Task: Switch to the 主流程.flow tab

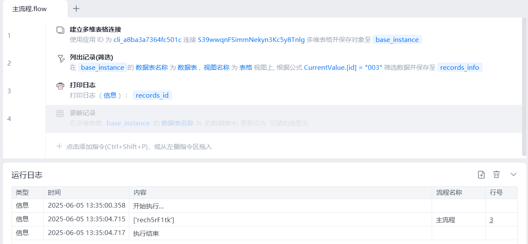Action: (x=30, y=9)
